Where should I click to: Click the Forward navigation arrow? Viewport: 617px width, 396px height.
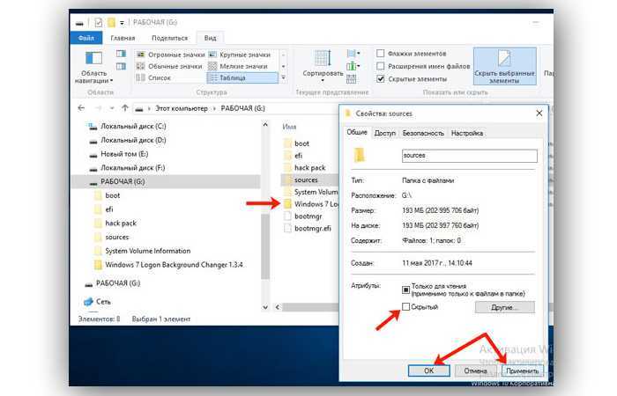[99, 108]
